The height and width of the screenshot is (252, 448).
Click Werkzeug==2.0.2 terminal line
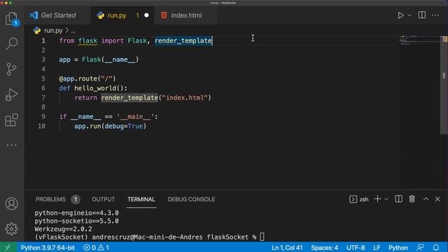coord(64,229)
